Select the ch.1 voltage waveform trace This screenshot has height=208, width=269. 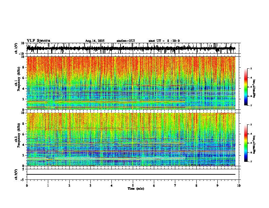tap(131, 48)
